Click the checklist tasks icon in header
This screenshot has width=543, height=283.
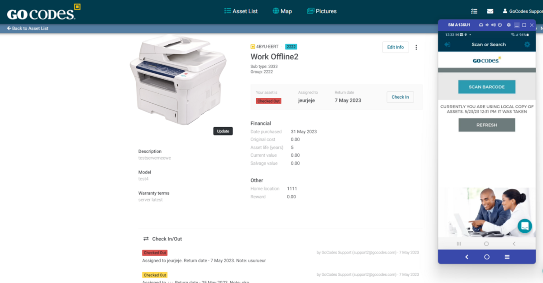[474, 11]
